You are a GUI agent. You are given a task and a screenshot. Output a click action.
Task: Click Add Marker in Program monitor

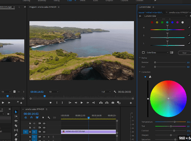pos(50,103)
